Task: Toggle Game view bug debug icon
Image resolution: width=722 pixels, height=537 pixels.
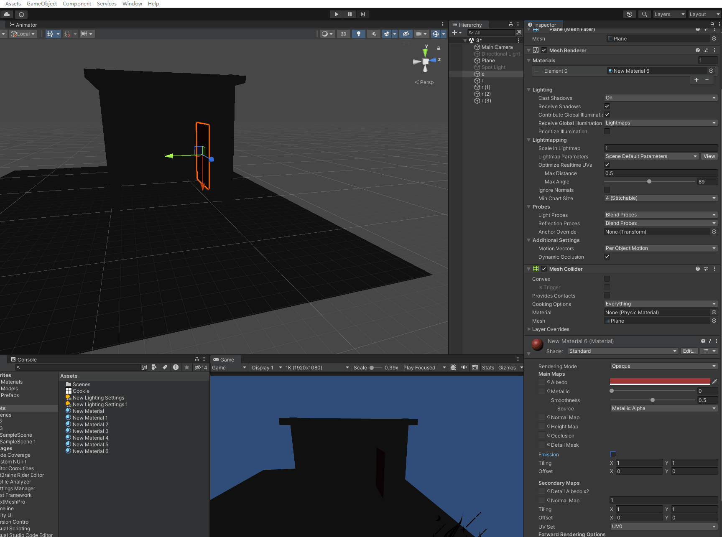Action: pyautogui.click(x=453, y=367)
